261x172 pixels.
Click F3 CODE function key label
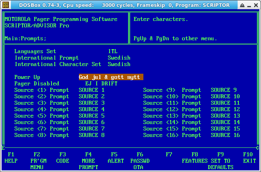coord(62,157)
